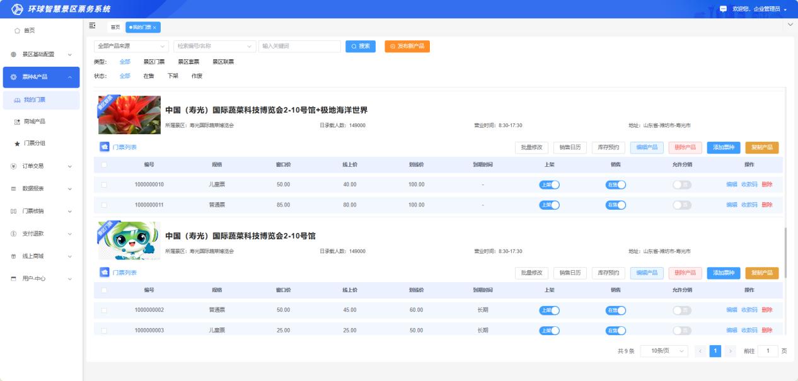
Task: Filter type by 景区套票
Action: tap(188, 62)
